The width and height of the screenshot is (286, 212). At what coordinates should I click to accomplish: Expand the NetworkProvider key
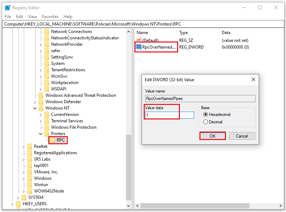[x=41, y=45]
